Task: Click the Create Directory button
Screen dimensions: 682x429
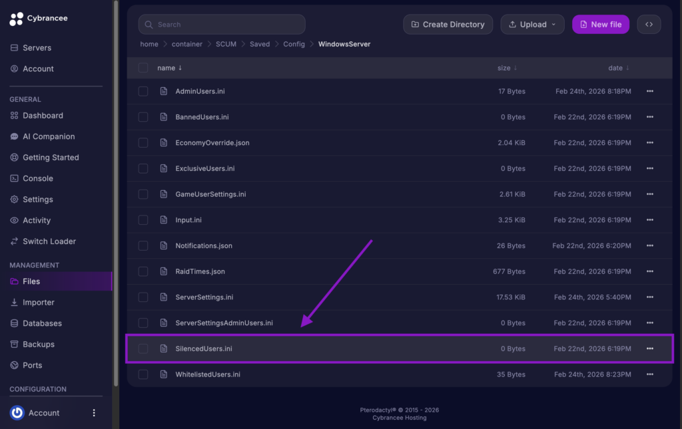Action: click(448, 24)
